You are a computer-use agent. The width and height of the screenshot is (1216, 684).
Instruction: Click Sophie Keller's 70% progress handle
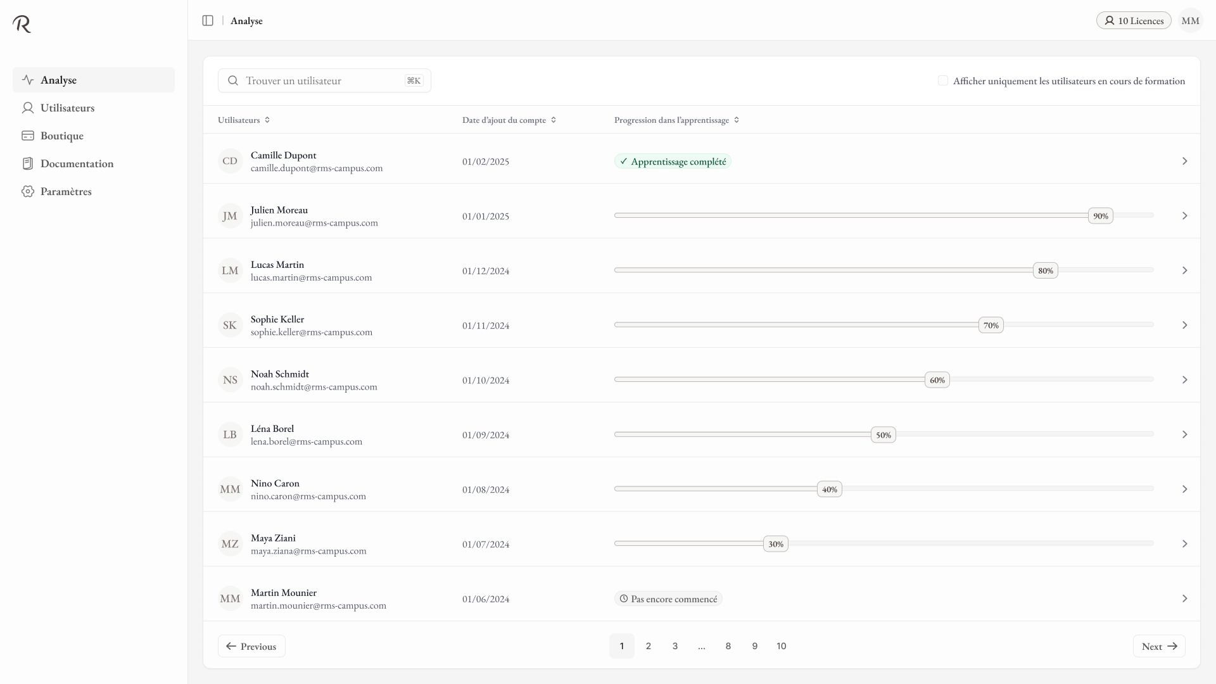991,326
